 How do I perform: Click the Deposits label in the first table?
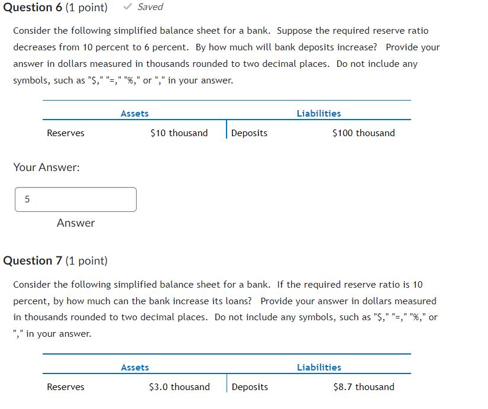(x=248, y=133)
